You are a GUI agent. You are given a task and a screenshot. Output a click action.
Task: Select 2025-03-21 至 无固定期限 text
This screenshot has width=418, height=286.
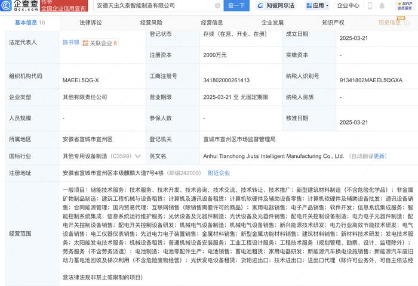(x=236, y=97)
